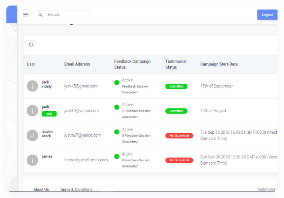Click Justin Mark's '0 Feedback Session Completed' text

coord(136,139)
